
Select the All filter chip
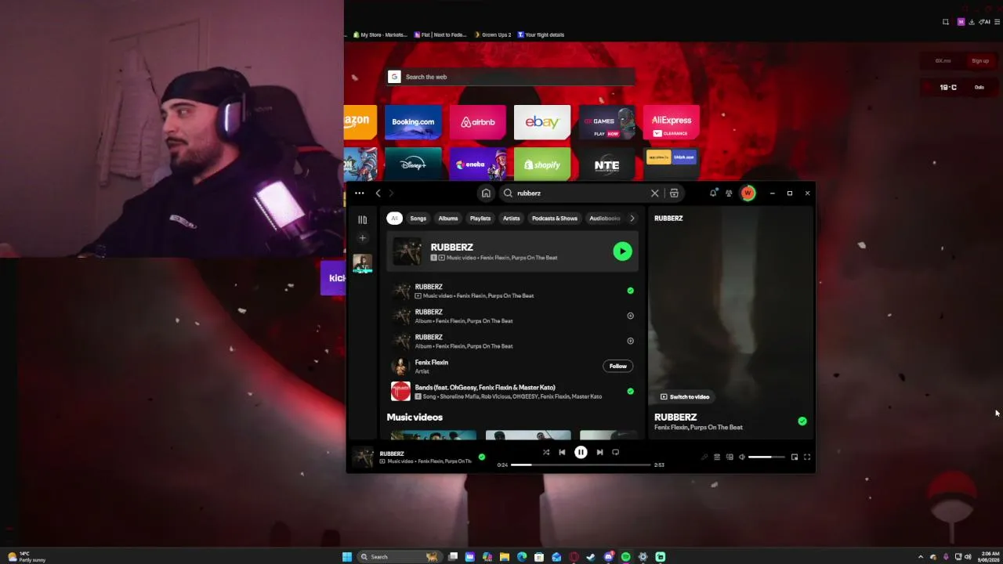click(x=394, y=219)
